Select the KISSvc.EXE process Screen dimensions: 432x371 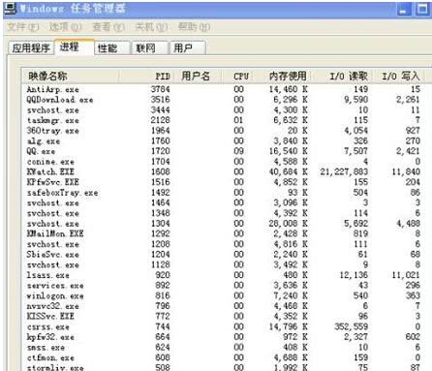(x=224, y=317)
